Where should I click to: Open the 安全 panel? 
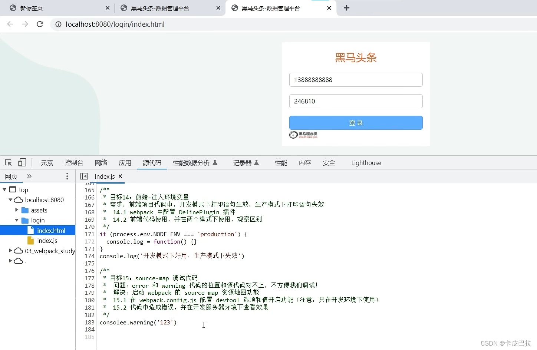pos(329,162)
